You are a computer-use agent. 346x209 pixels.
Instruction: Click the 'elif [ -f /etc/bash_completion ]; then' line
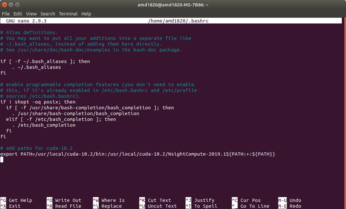(61, 119)
